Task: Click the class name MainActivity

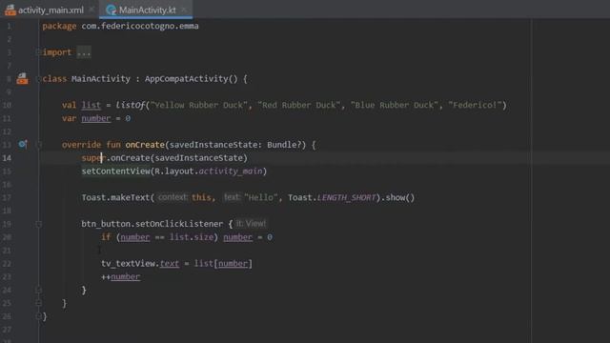Action: pyautogui.click(x=101, y=79)
